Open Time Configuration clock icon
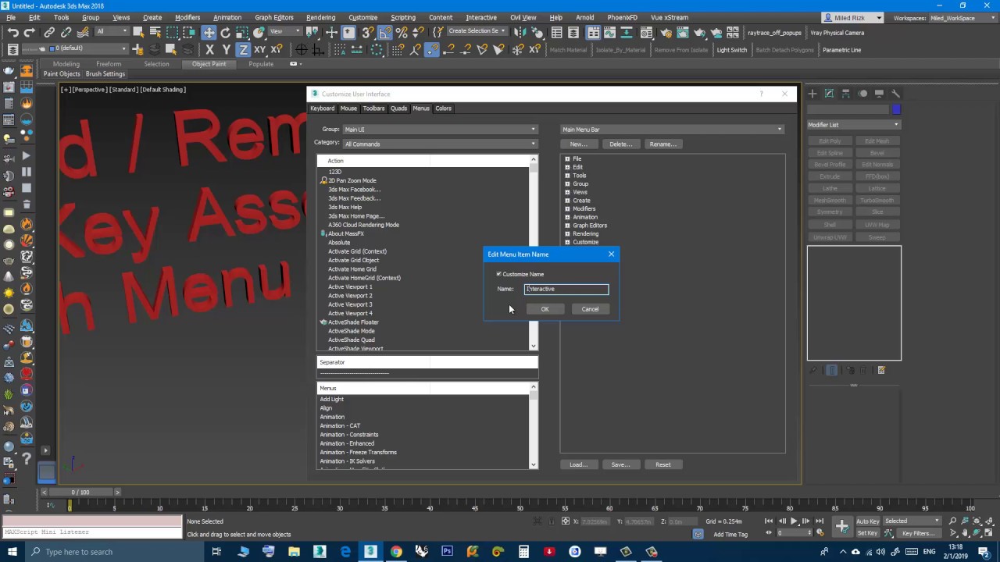This screenshot has width=1000, height=562. tap(820, 533)
